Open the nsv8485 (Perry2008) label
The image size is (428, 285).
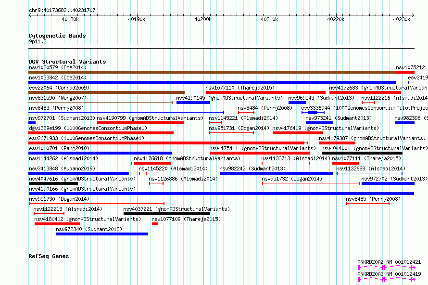373,199
